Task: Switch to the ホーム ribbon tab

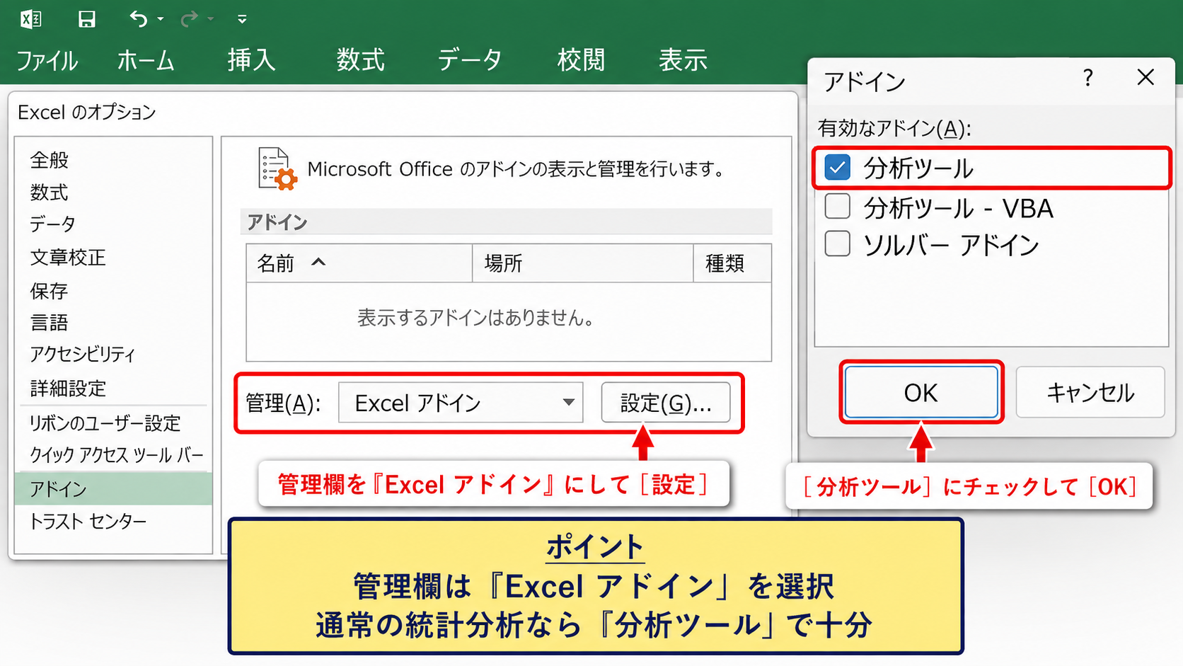Action: point(146,60)
